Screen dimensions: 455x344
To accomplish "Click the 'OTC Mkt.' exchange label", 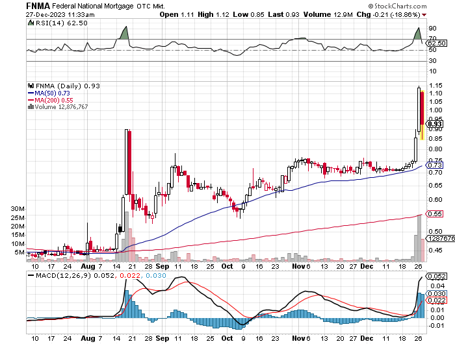I will click(x=151, y=6).
